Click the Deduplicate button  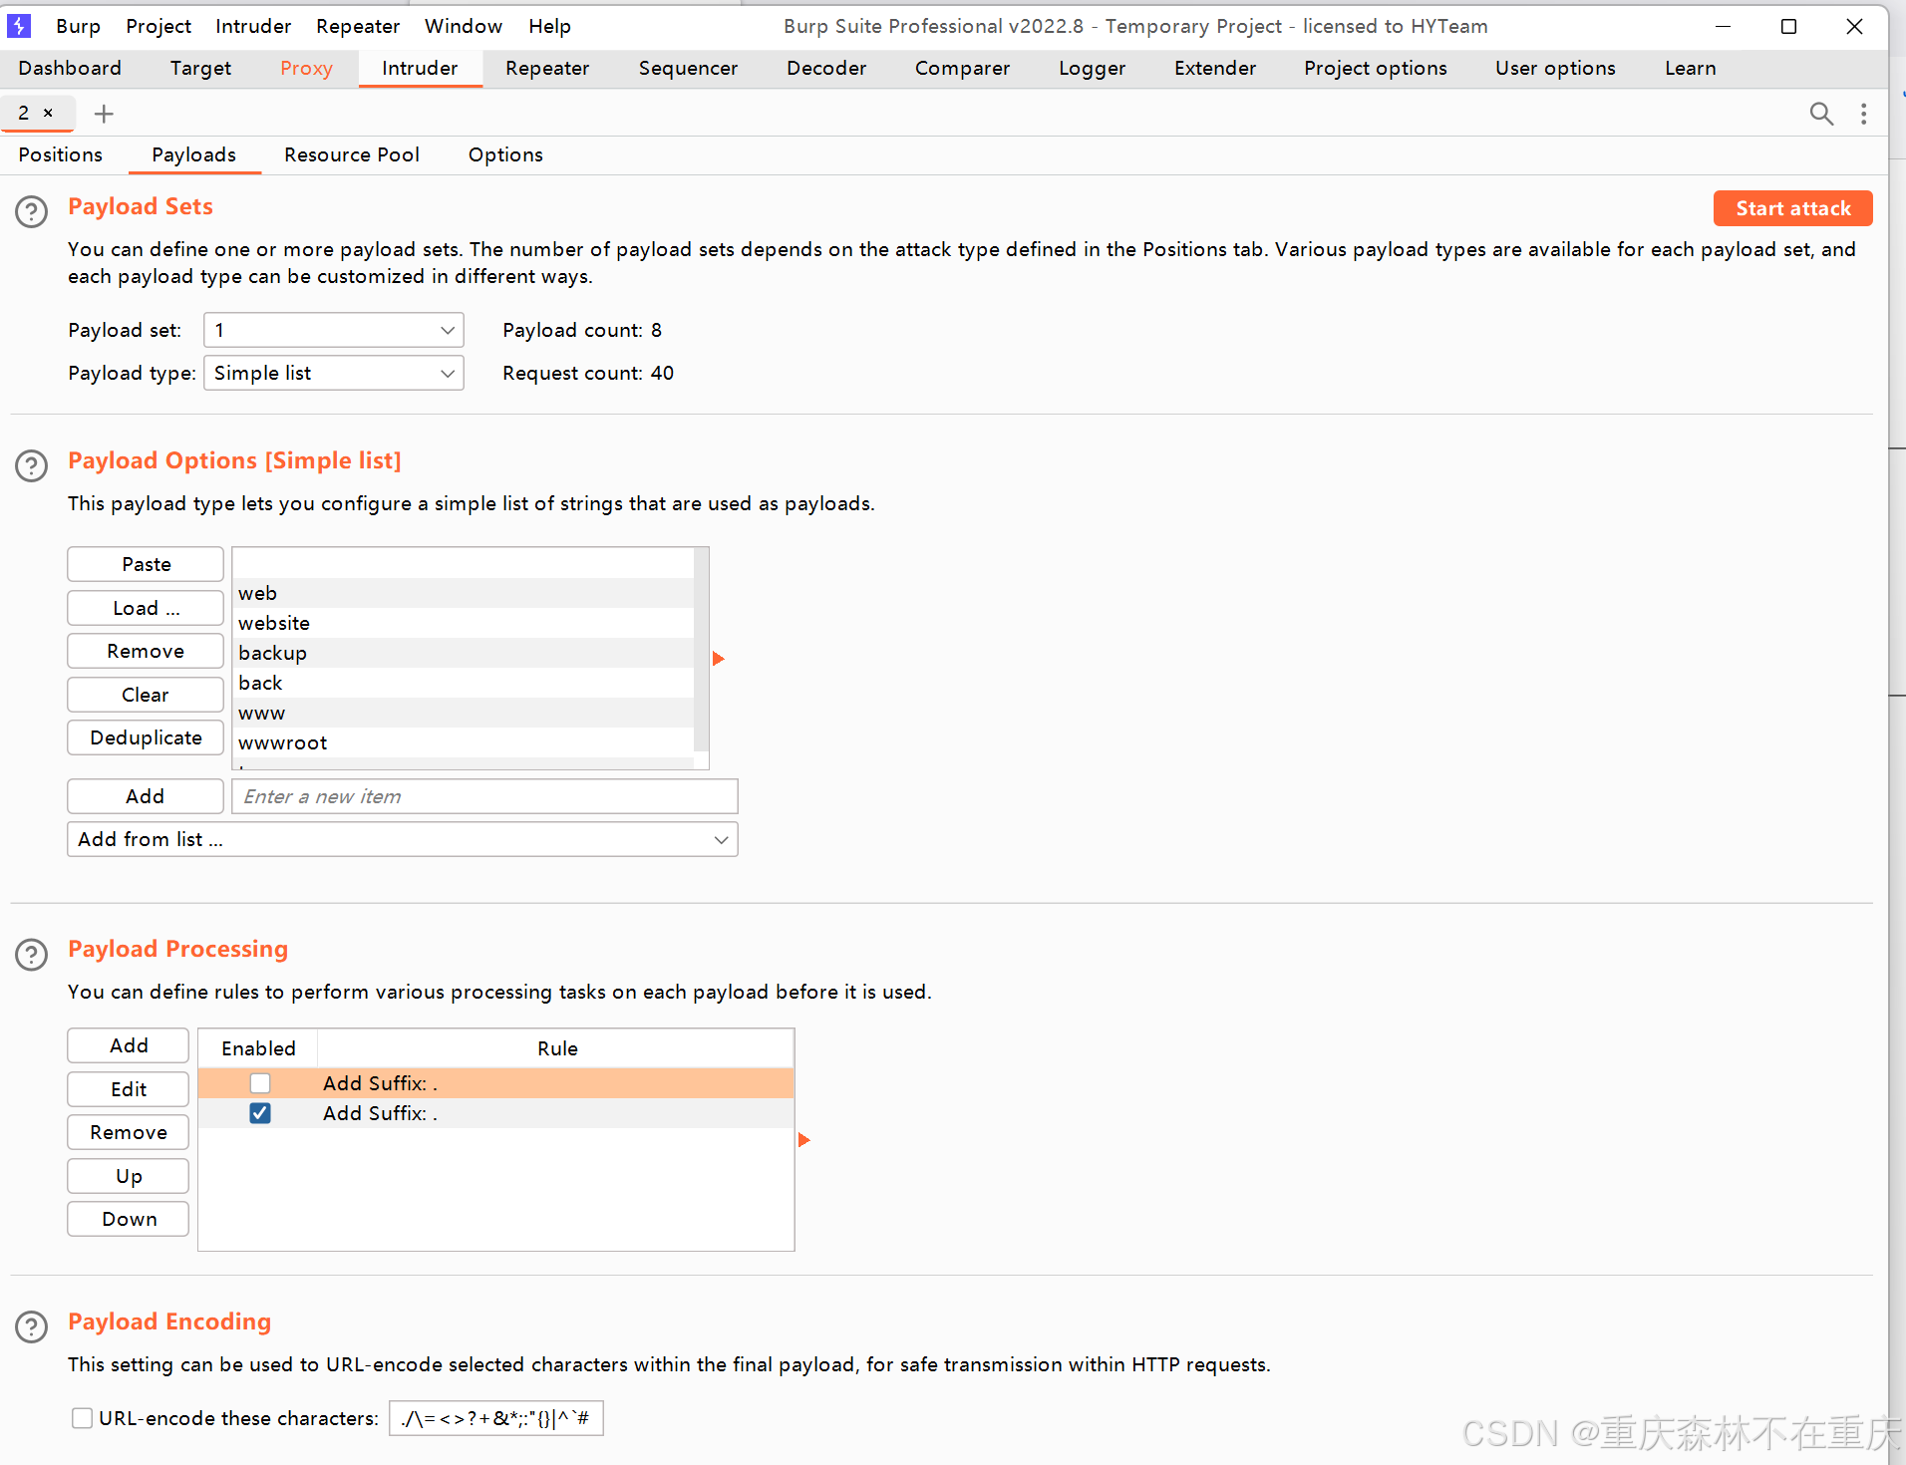click(146, 737)
